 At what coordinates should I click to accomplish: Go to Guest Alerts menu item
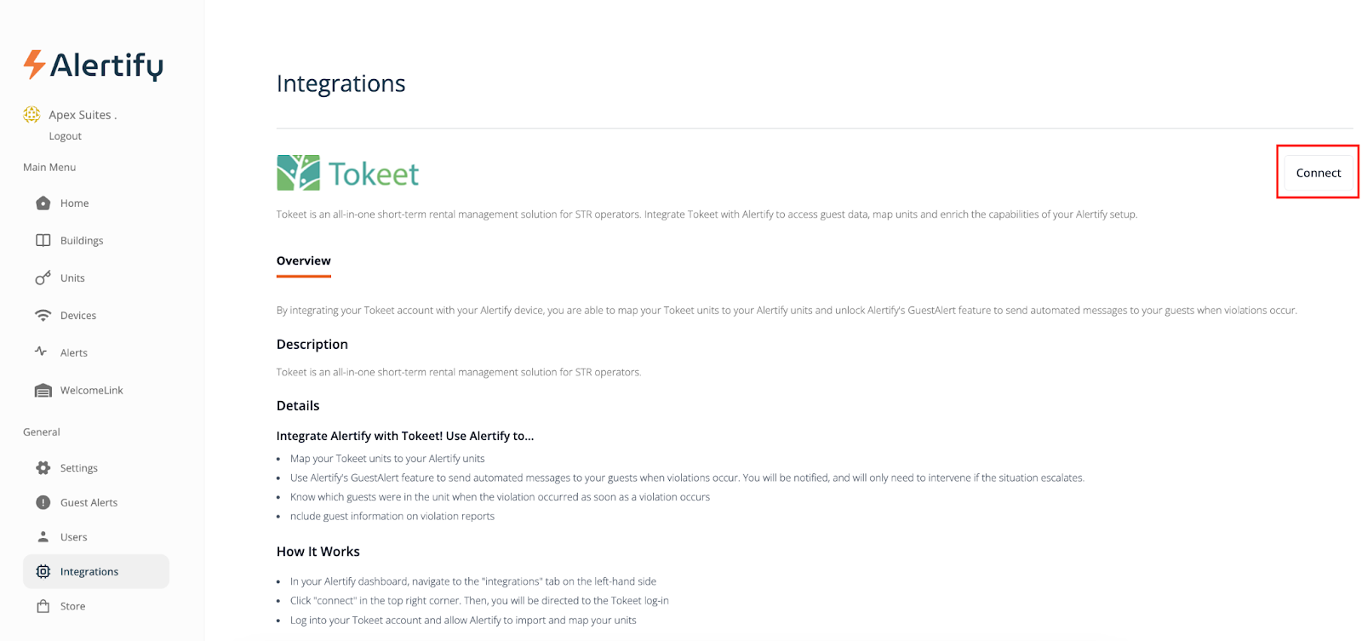tap(89, 502)
